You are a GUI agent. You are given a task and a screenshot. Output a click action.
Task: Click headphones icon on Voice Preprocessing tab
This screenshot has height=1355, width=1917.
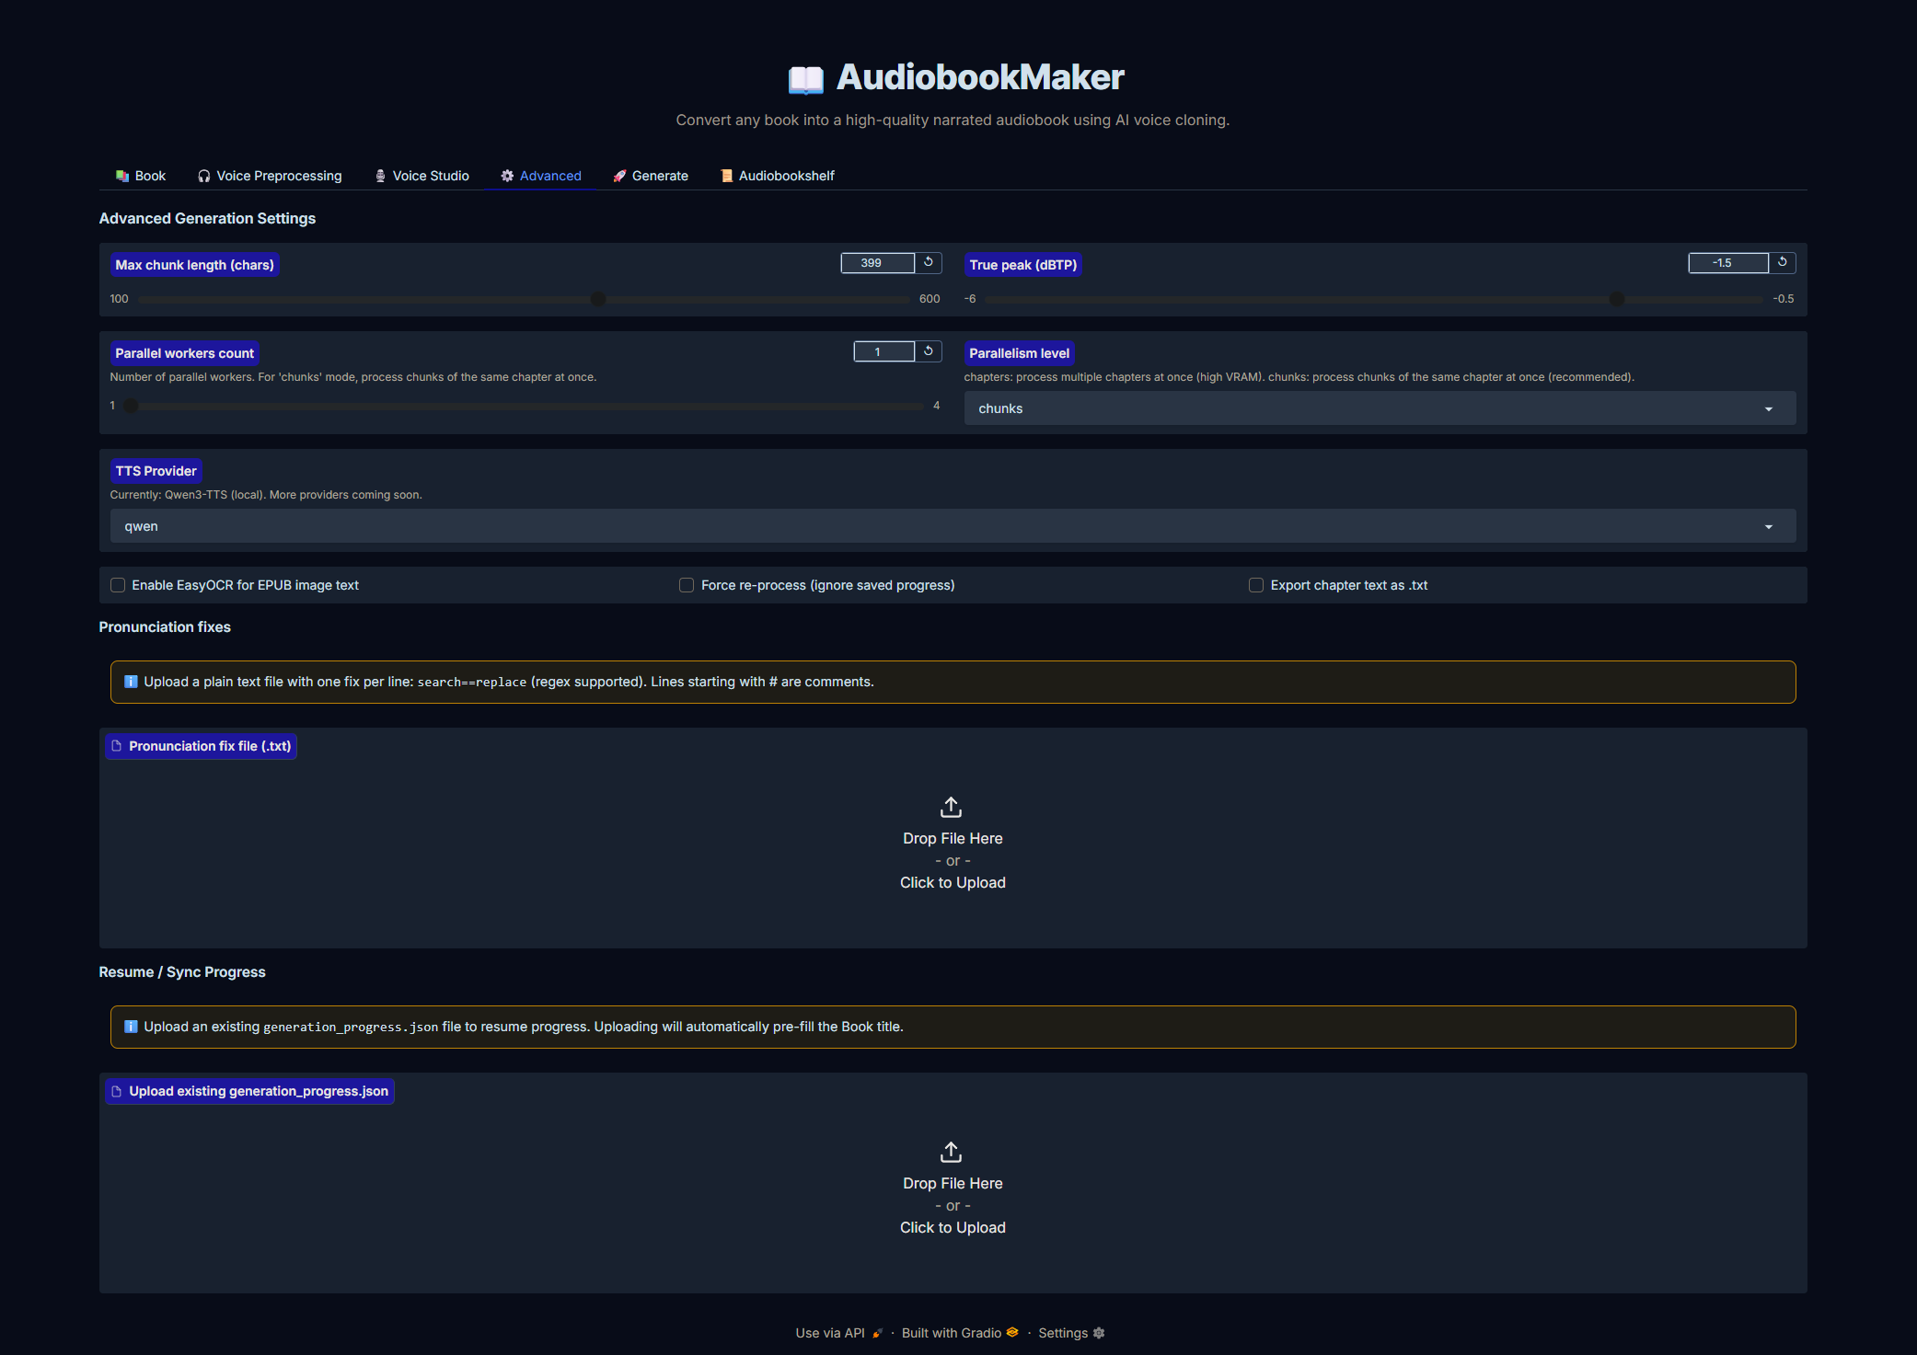click(204, 176)
